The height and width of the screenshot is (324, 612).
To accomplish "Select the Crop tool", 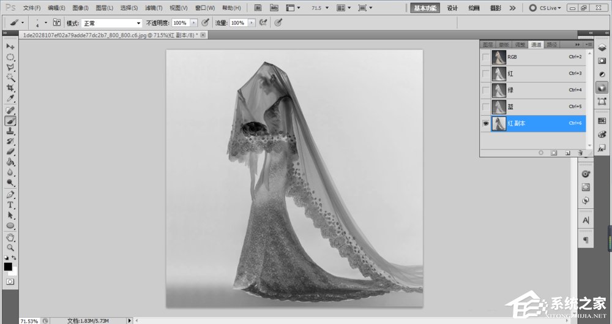I will 10,88.
